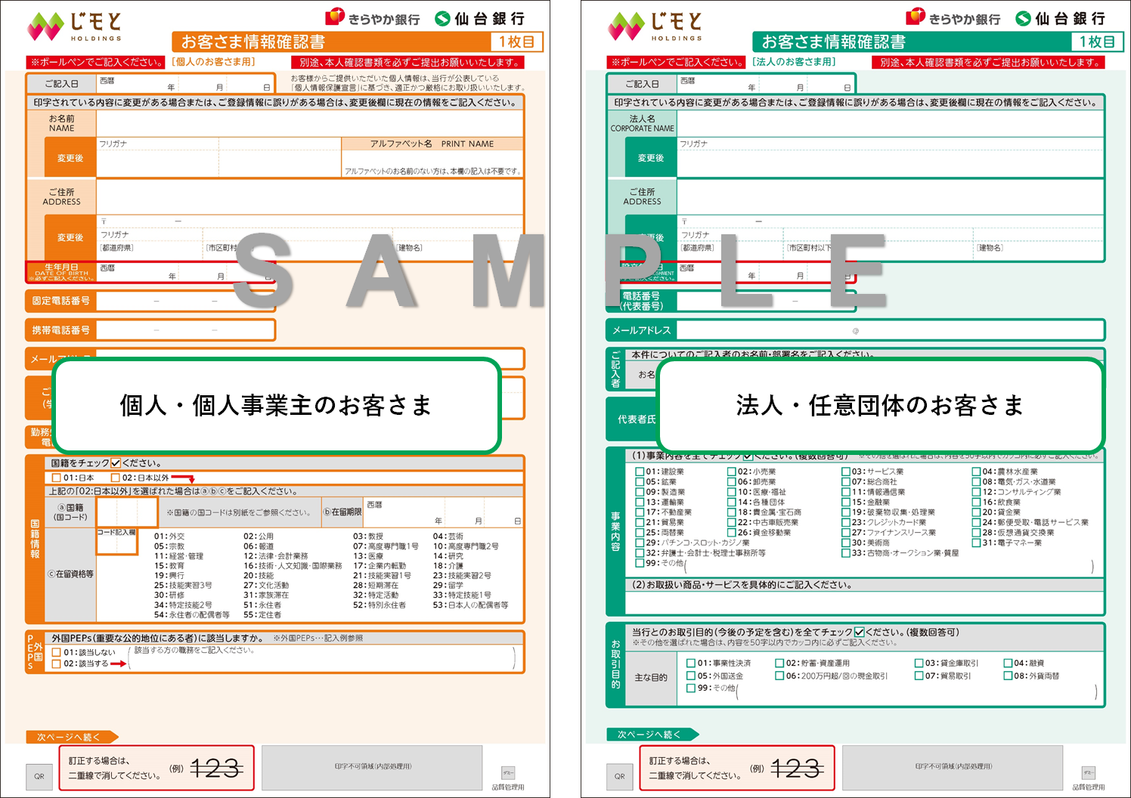
Task: Click the individual form crossed-out 123 correction example
Action: point(216,769)
